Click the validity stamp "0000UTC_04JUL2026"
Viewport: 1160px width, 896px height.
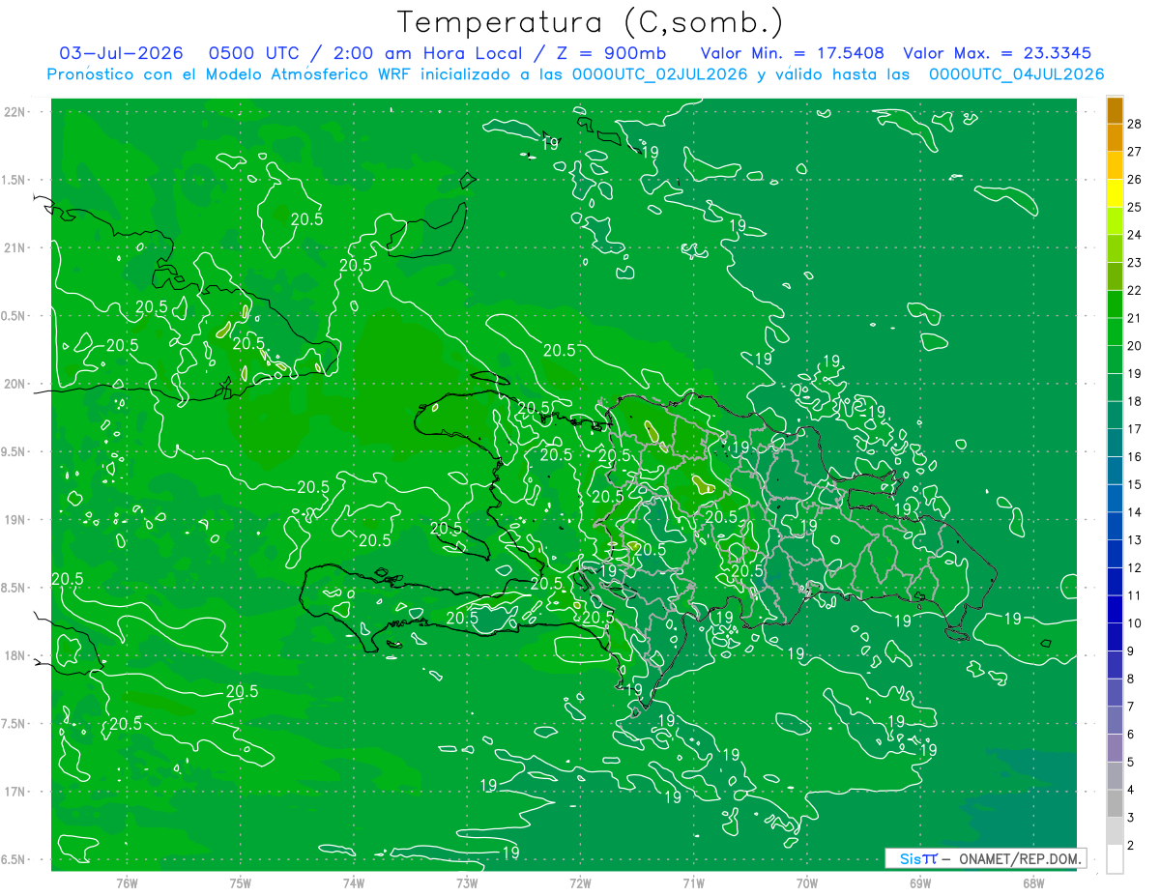1017,74
